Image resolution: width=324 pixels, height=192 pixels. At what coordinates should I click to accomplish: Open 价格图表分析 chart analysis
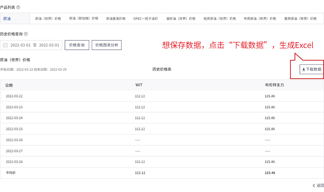(x=106, y=45)
